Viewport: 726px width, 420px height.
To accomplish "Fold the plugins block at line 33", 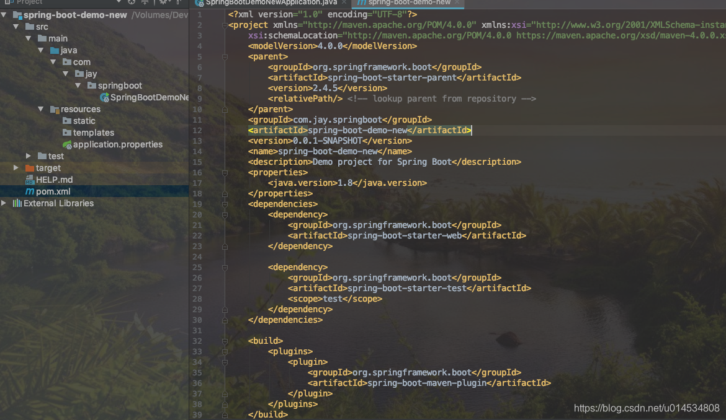I will [225, 352].
